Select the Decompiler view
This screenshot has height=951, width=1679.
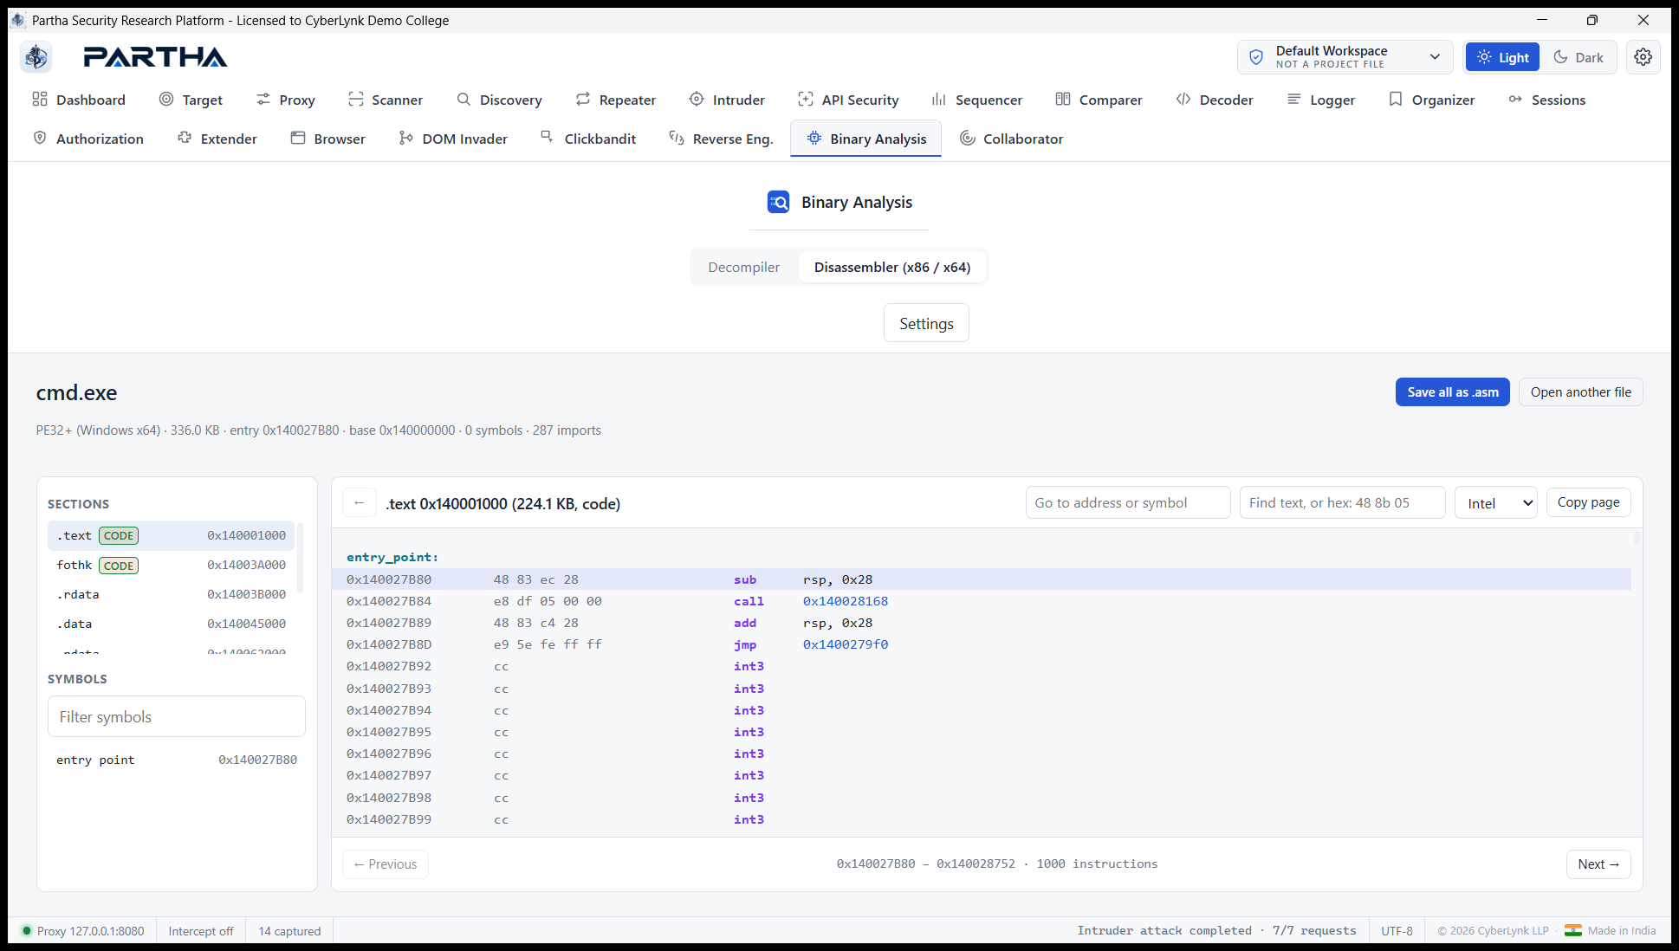(x=743, y=267)
